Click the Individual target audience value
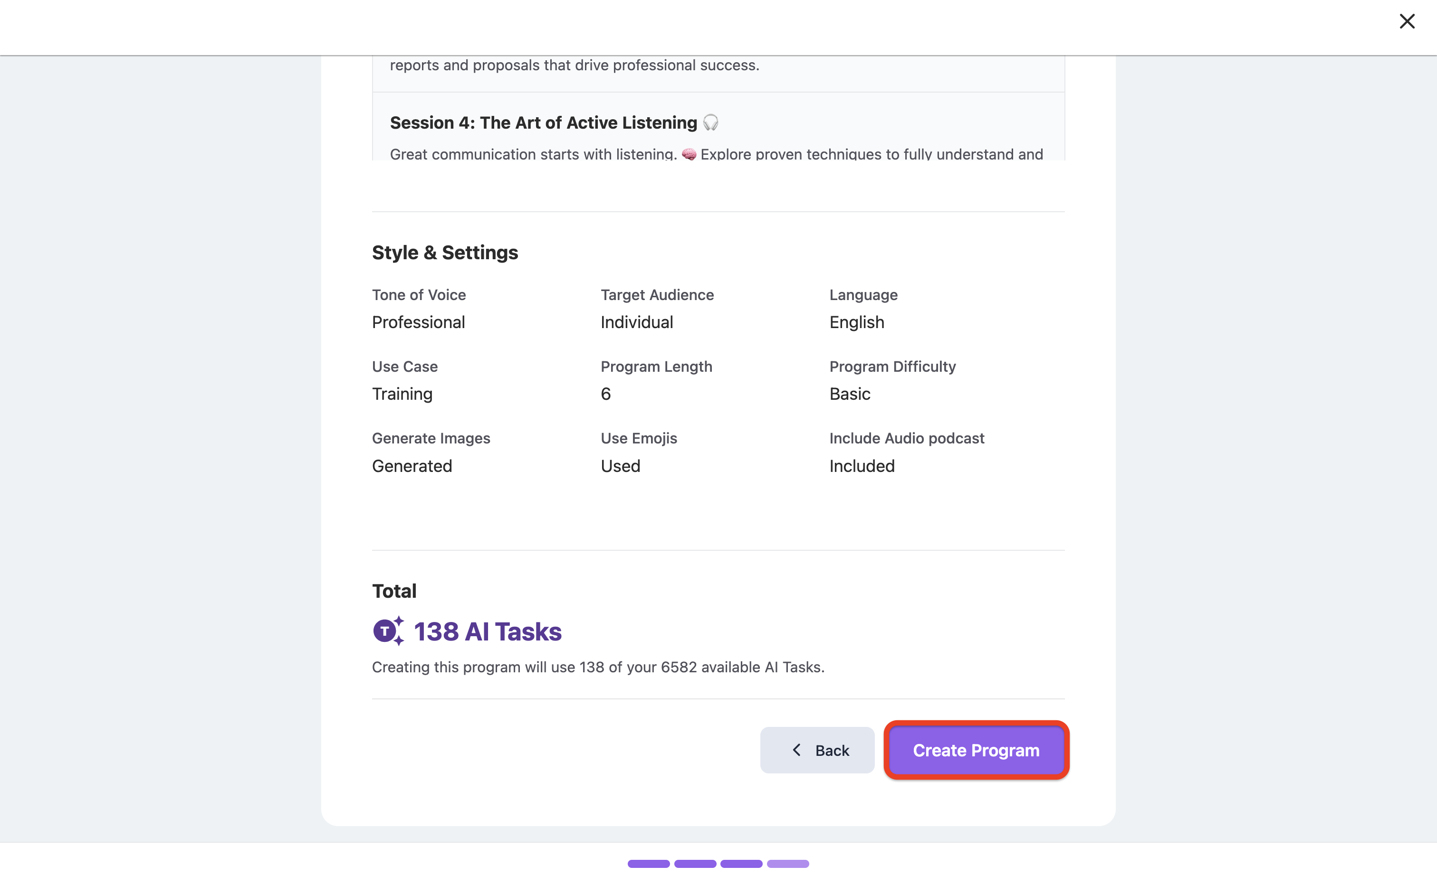This screenshot has width=1437, height=885. coord(637,322)
